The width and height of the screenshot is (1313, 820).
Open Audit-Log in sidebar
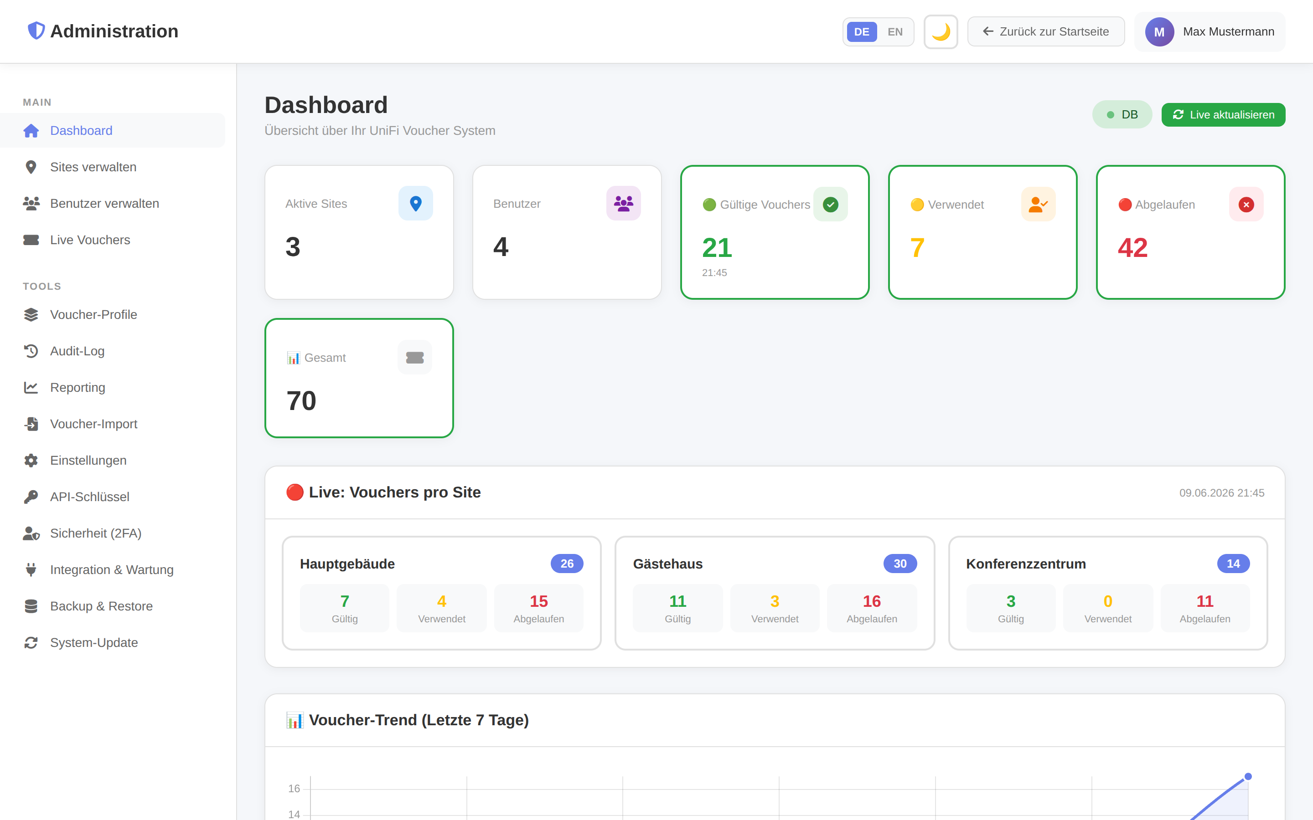click(x=112, y=351)
